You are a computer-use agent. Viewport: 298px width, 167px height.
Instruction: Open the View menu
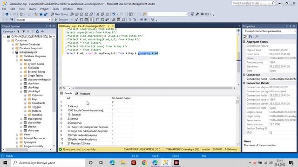(22, 9)
